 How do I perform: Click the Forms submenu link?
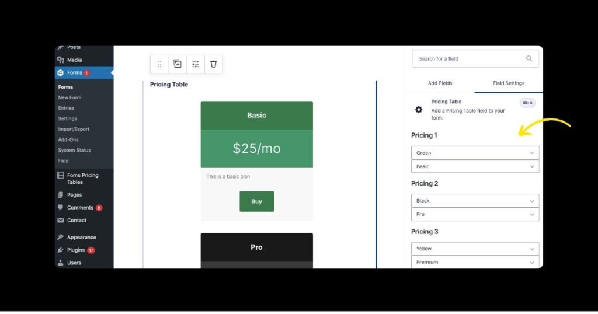65,88
